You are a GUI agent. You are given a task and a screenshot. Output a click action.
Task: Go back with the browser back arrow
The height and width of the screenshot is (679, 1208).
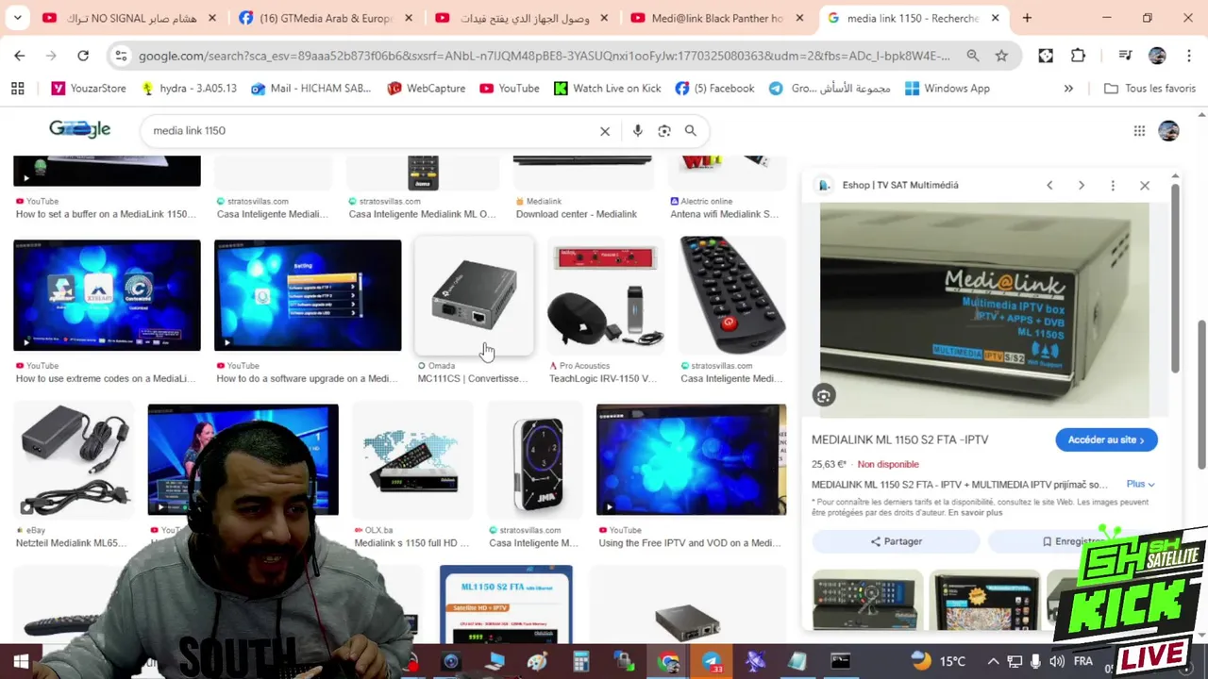pos(20,56)
